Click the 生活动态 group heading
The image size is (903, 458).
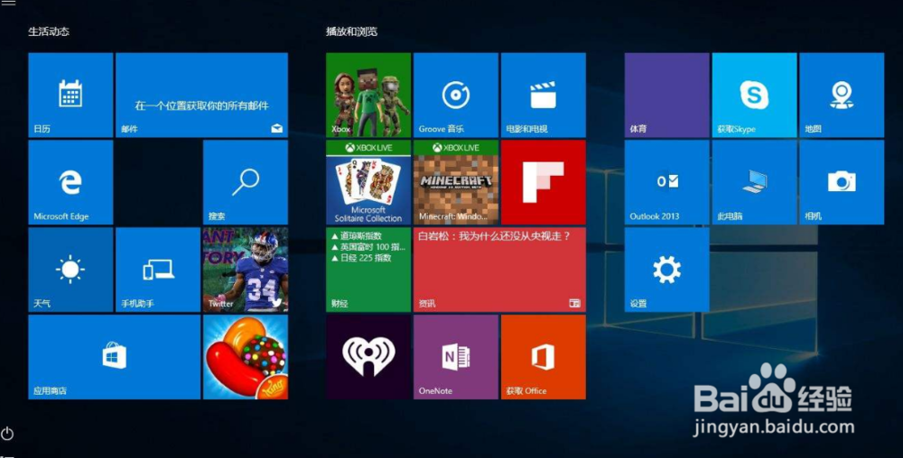[49, 32]
